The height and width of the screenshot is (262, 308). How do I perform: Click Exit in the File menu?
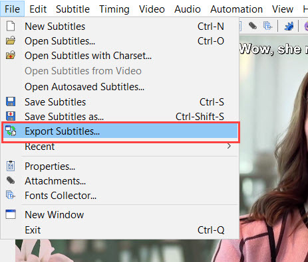120,230
